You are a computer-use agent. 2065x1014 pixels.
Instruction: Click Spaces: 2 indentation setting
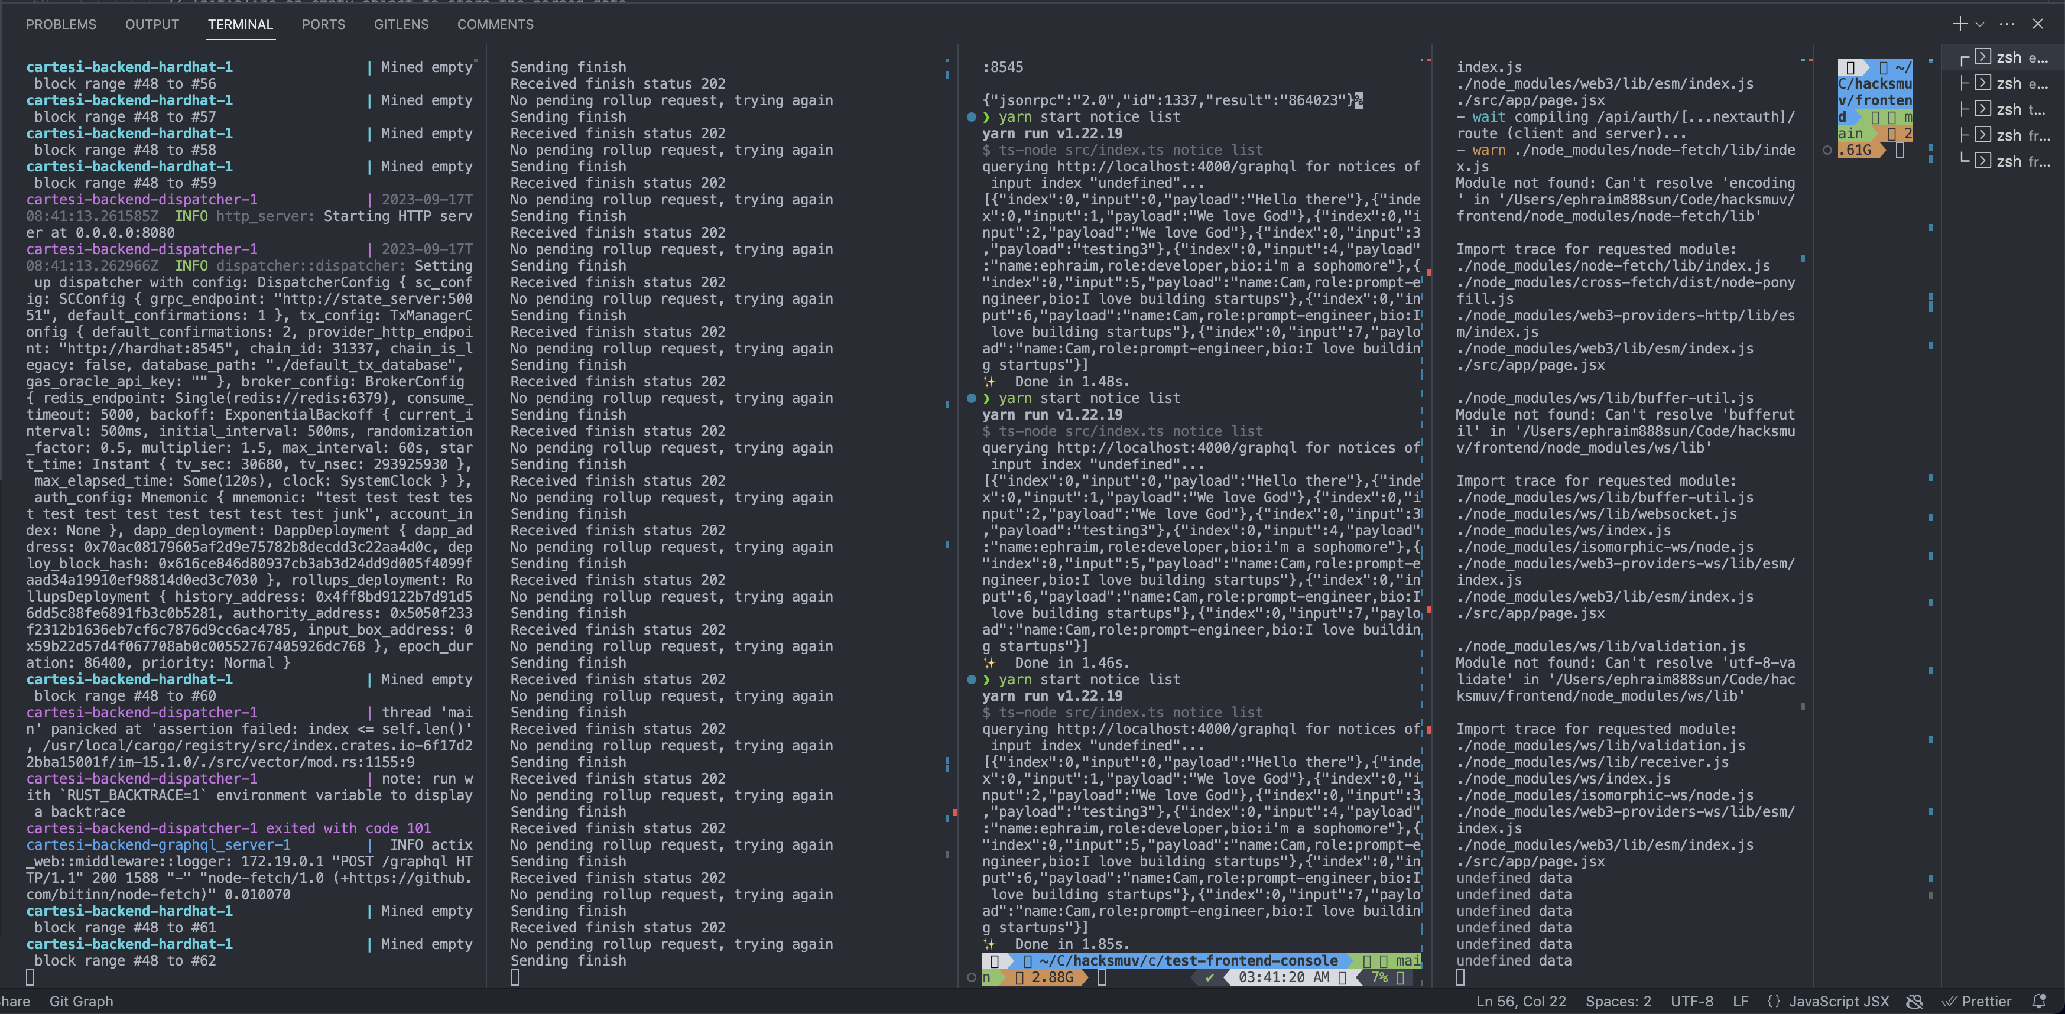click(x=1618, y=1001)
